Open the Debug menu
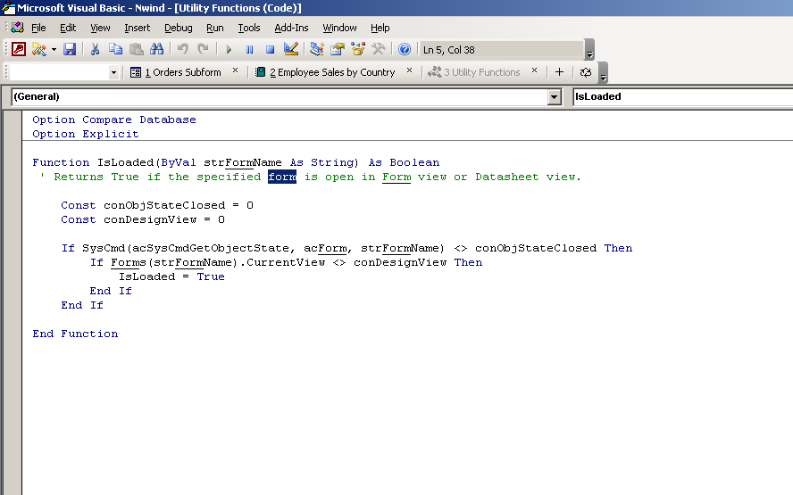This screenshot has height=495, width=793. (178, 28)
